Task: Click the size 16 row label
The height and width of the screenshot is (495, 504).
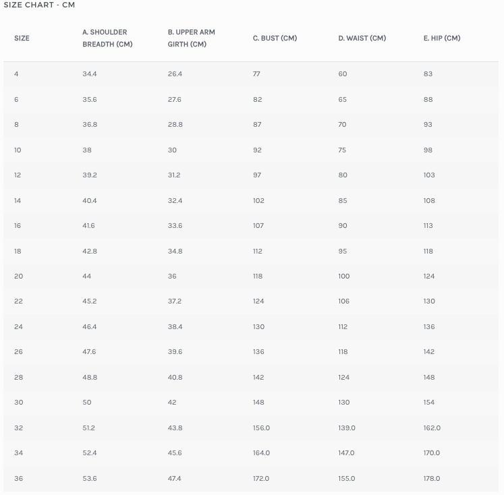Action: [18, 226]
